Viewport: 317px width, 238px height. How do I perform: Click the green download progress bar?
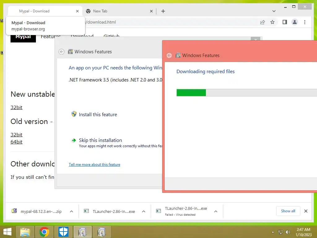point(191,93)
